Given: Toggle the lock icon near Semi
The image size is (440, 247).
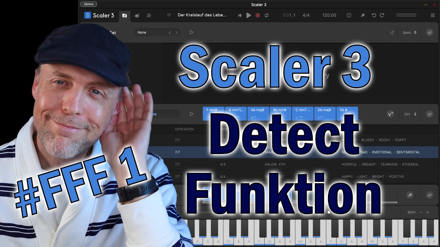Looking at the screenshot, I should [x=392, y=33].
